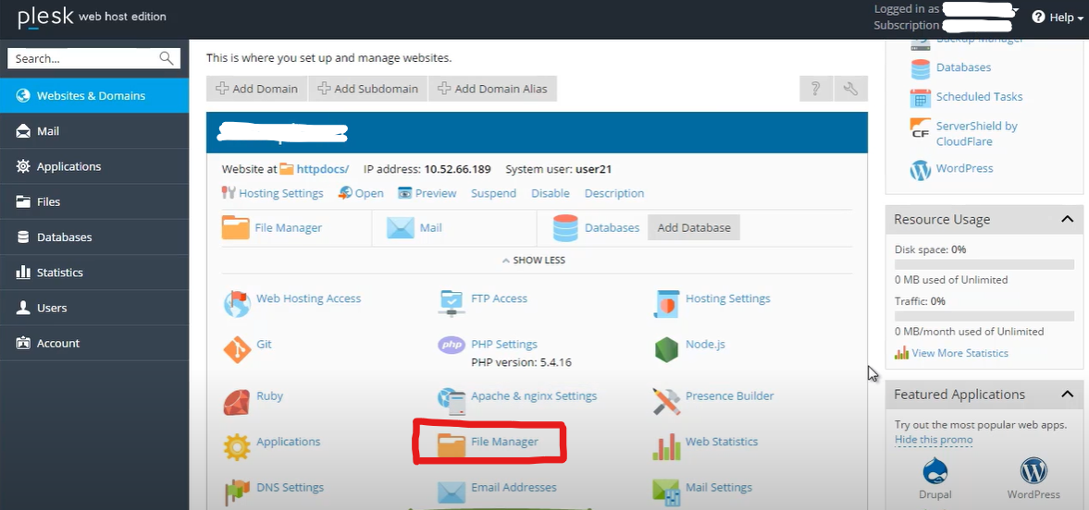Collapse the Resource Usage panel
This screenshot has width=1089, height=510.
pos(1068,219)
